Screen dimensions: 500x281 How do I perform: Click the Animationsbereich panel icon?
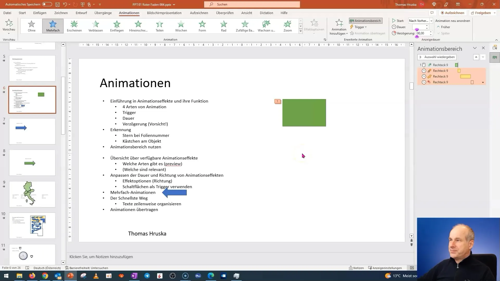[365, 20]
